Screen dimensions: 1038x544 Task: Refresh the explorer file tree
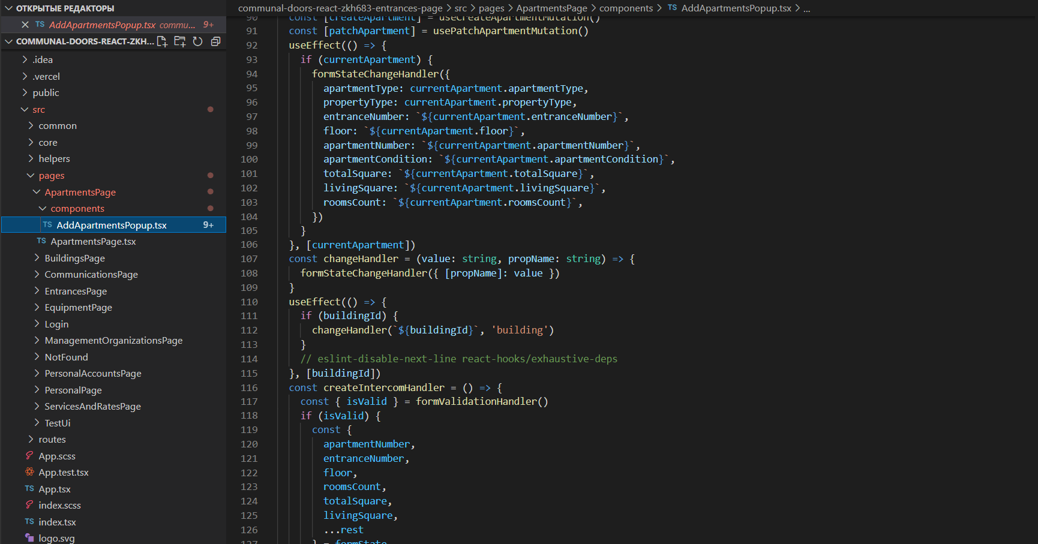coord(197,41)
